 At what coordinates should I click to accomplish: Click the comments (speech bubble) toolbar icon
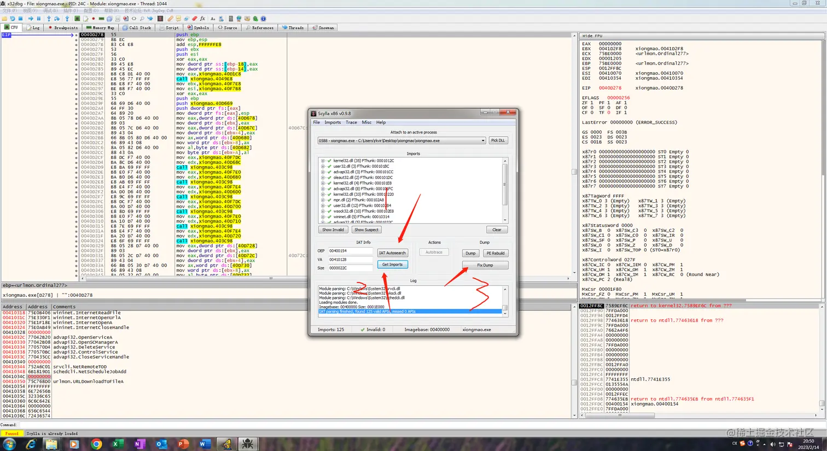click(178, 19)
